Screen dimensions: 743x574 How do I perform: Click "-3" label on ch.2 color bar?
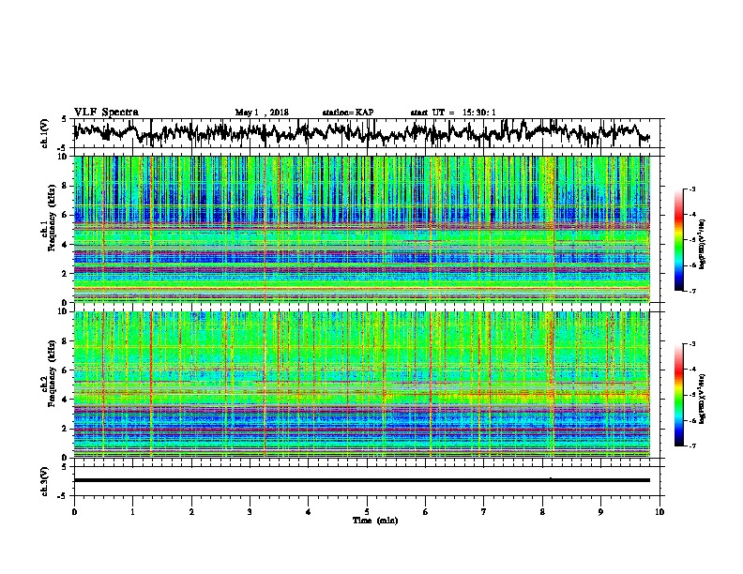(691, 344)
